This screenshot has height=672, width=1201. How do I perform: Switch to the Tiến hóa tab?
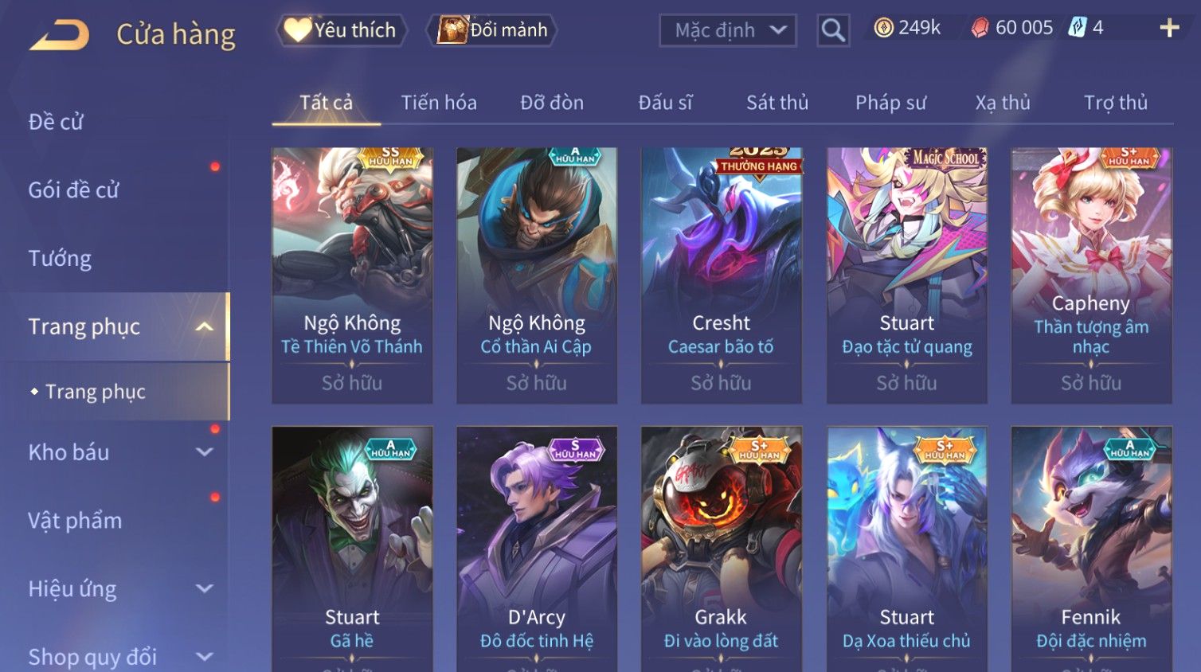(x=439, y=103)
